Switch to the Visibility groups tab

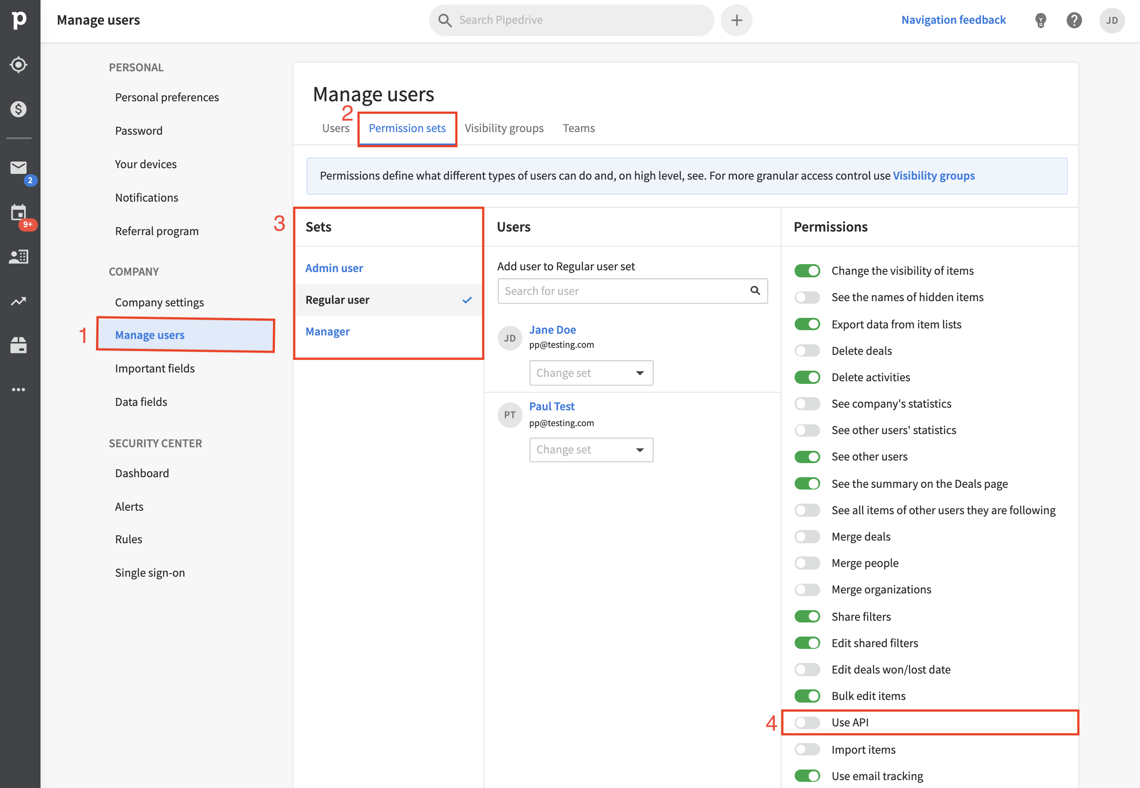tap(504, 129)
